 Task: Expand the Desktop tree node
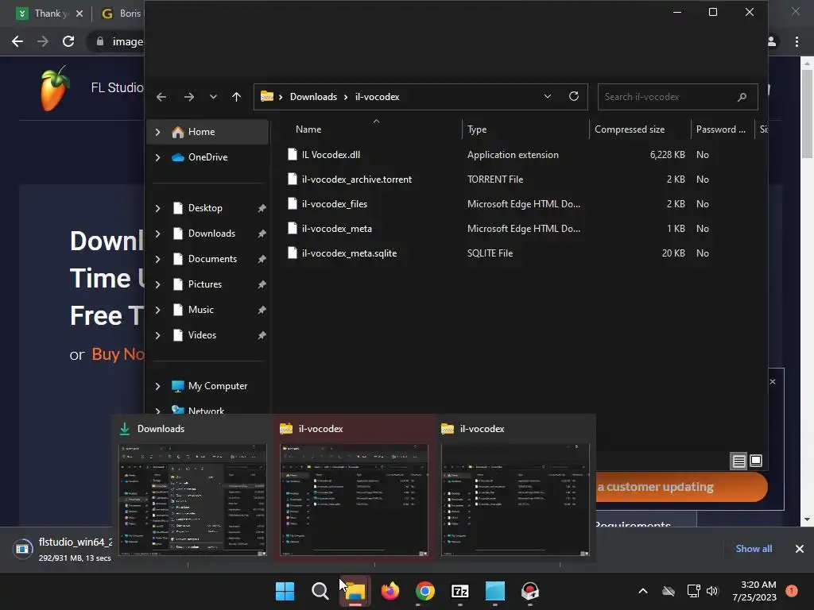158,209
